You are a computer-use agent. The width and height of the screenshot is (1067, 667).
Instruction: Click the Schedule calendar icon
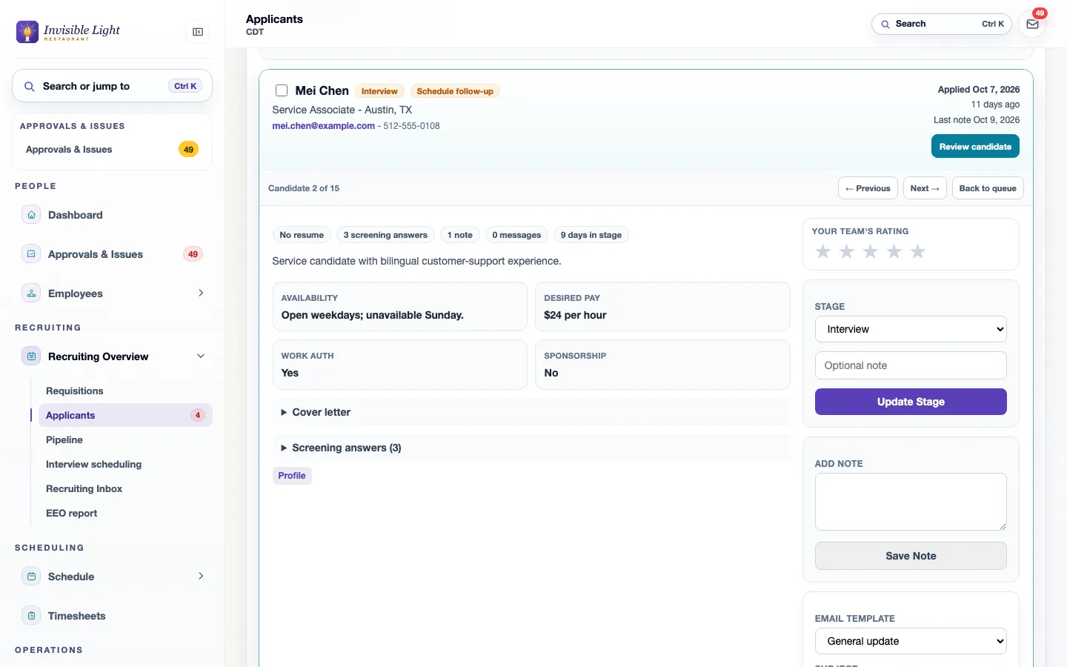[x=31, y=577]
